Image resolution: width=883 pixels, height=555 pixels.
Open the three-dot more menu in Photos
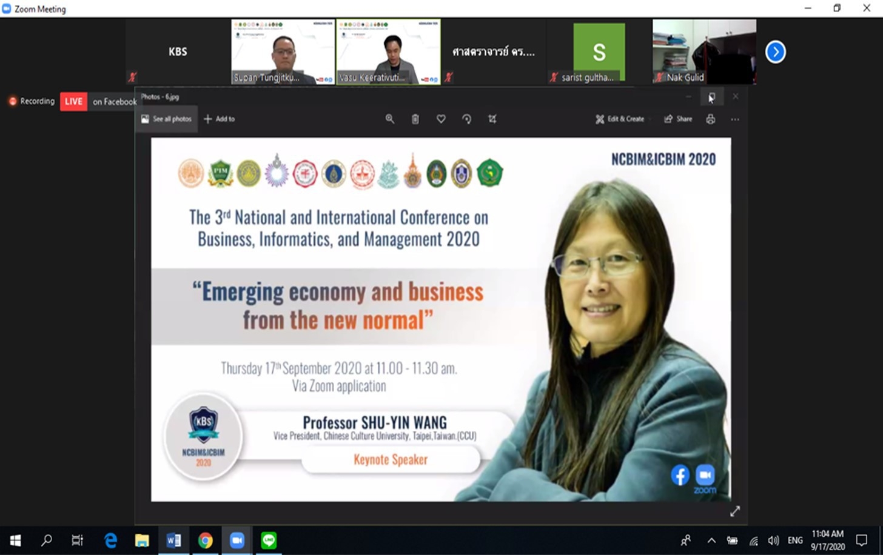tap(735, 119)
